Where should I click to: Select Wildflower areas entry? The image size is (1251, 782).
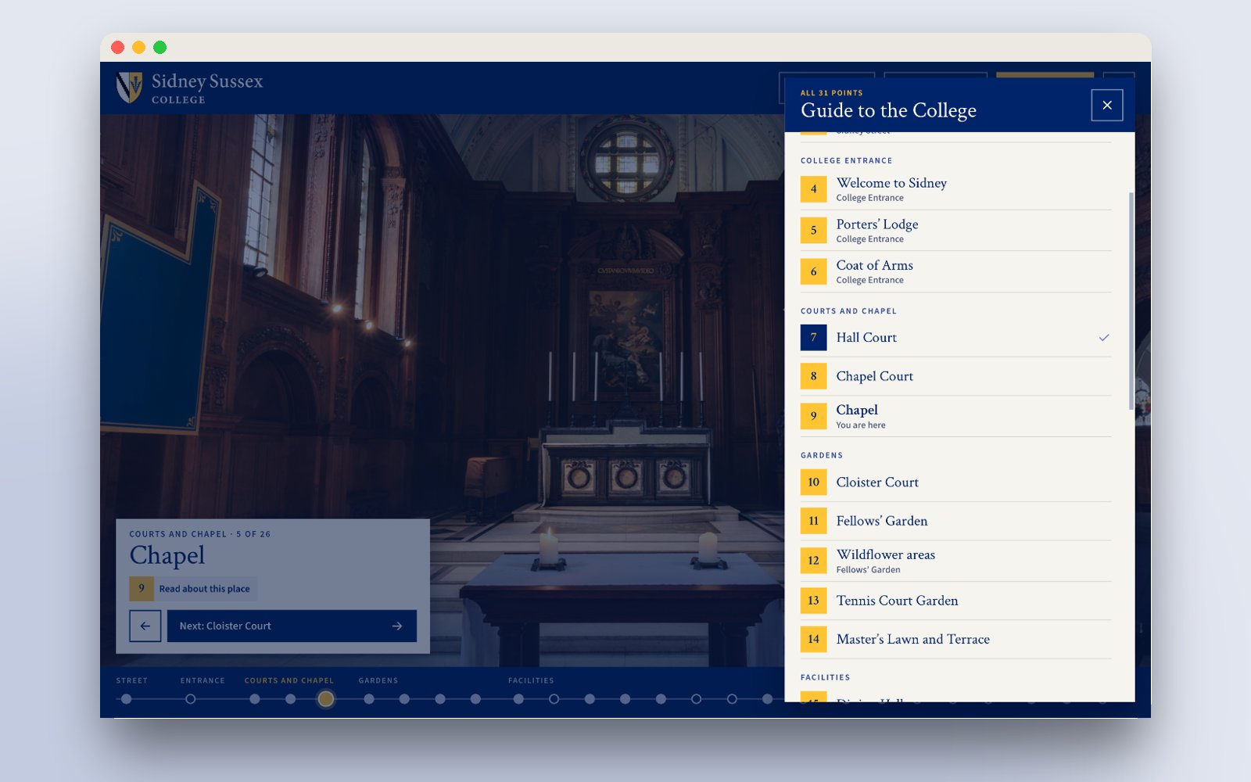[x=955, y=561]
